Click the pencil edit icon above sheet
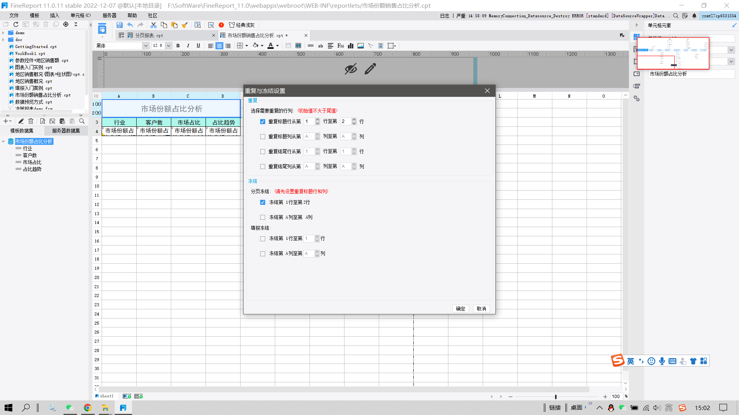Viewport: 739px width, 415px height. 370,69
